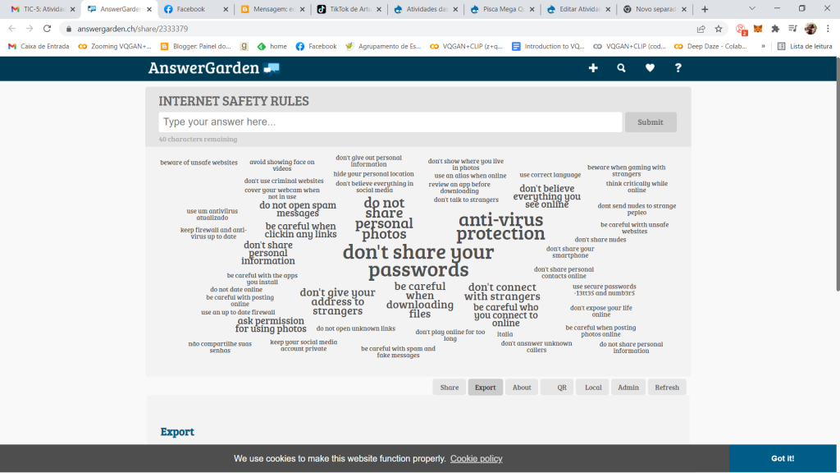Screen dimensions: 840x473
Task: Click the QR button below the word cloud
Action: [x=557, y=388]
